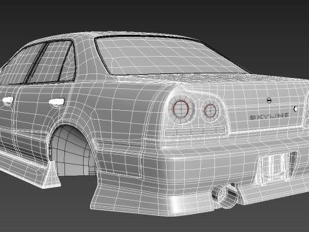Click the reflector strip below the tail lights
Screen dimensions: 309x232
click(x=195, y=131)
